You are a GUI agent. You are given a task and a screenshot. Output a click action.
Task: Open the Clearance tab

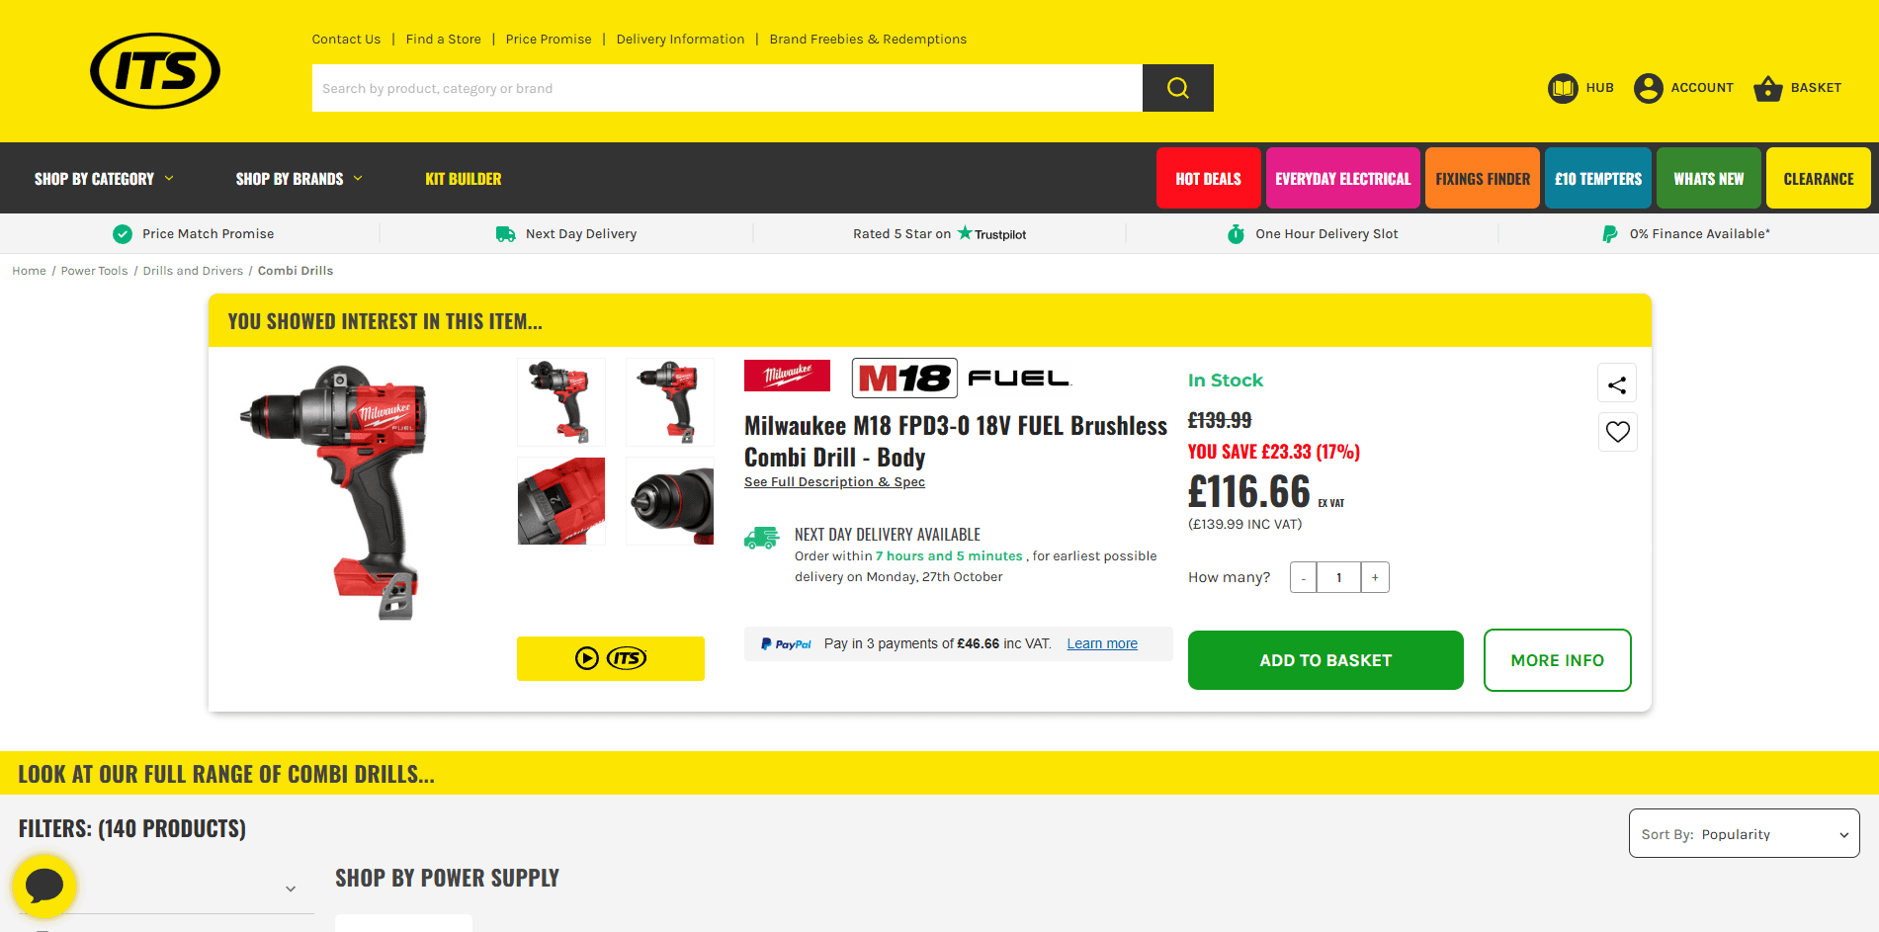pos(1818,178)
